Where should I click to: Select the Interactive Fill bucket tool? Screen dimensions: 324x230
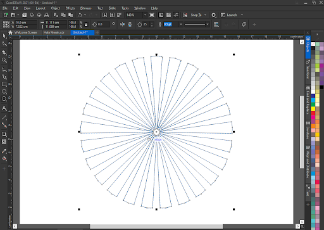4,158
